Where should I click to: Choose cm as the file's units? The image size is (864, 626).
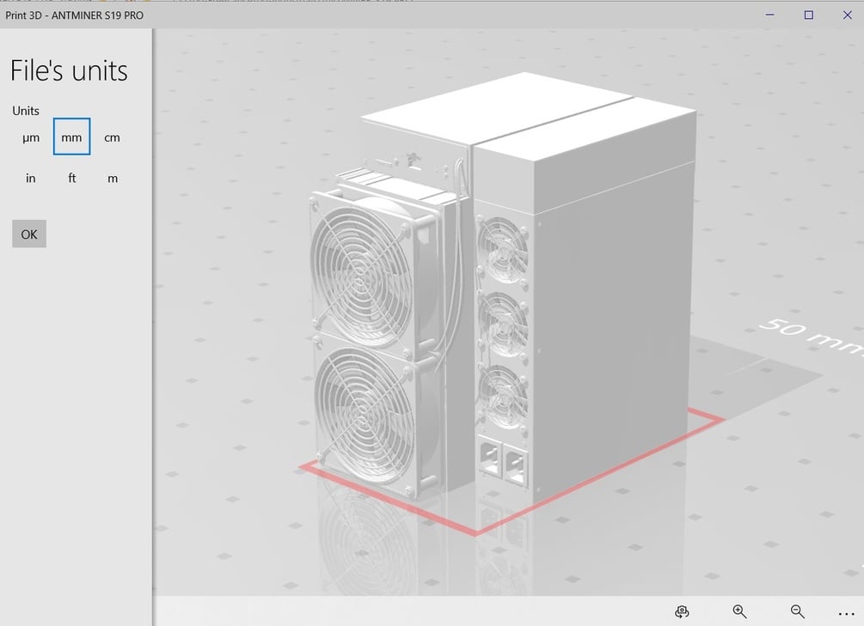pos(112,137)
